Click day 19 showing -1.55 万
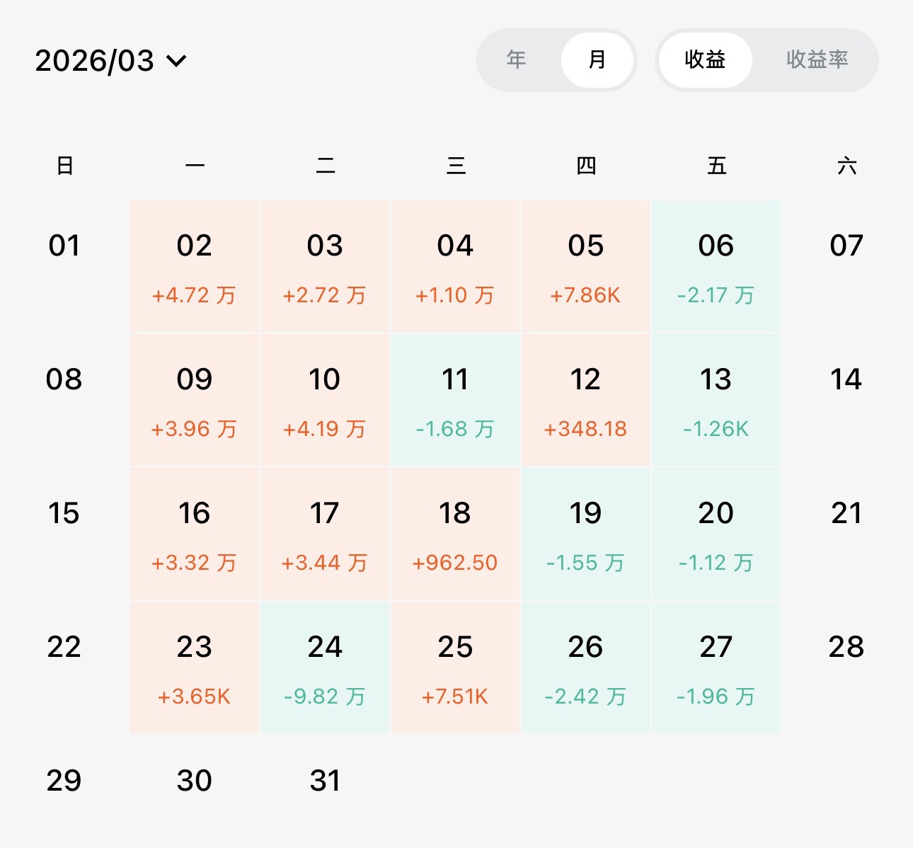Image resolution: width=913 pixels, height=848 pixels. 585,534
